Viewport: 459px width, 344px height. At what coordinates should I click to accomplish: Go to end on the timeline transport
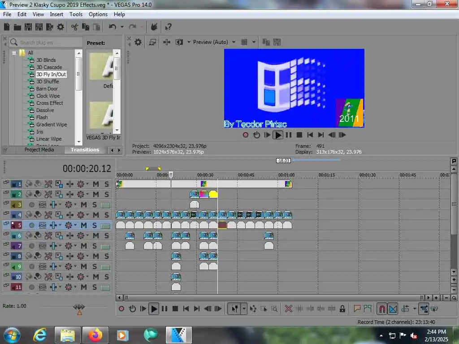[x=197, y=309]
